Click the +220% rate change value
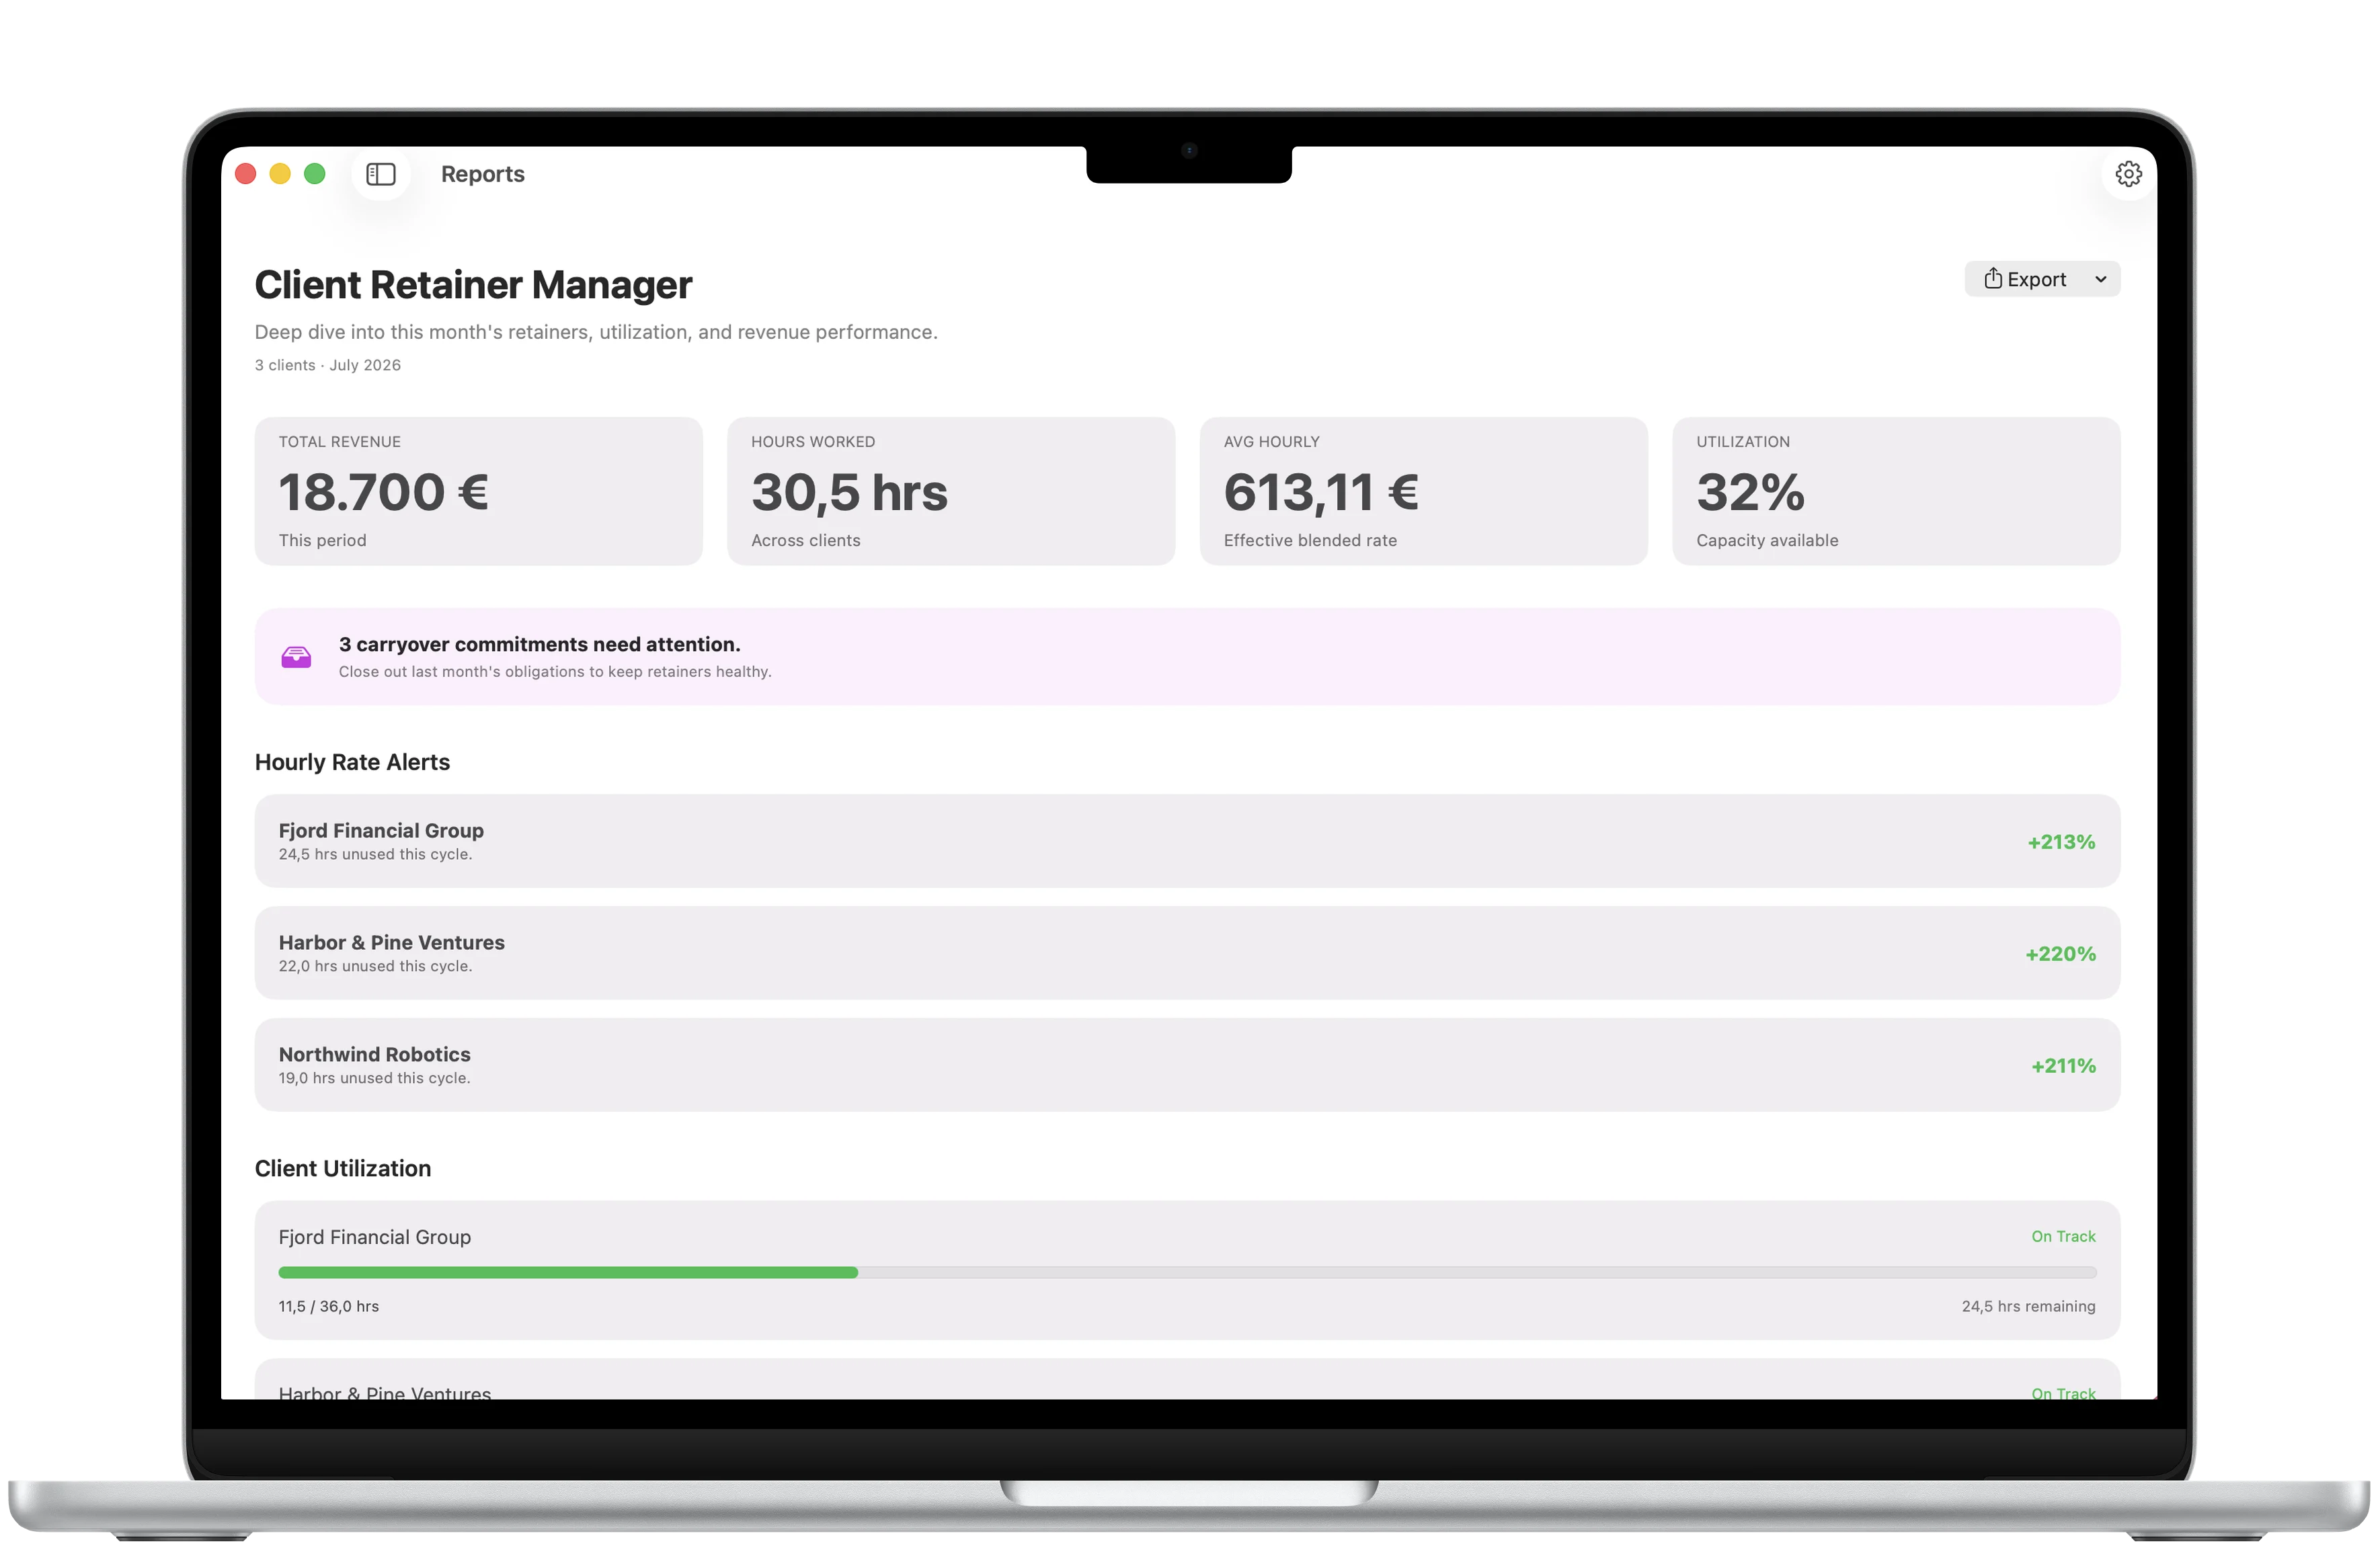Viewport: 2380px width, 1546px height. (x=2060, y=954)
